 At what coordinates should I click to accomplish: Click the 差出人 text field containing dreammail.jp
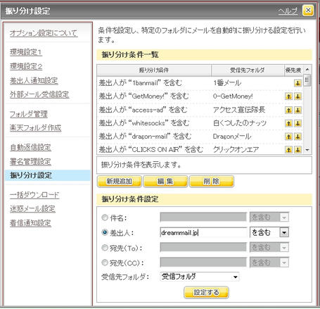(x=203, y=232)
